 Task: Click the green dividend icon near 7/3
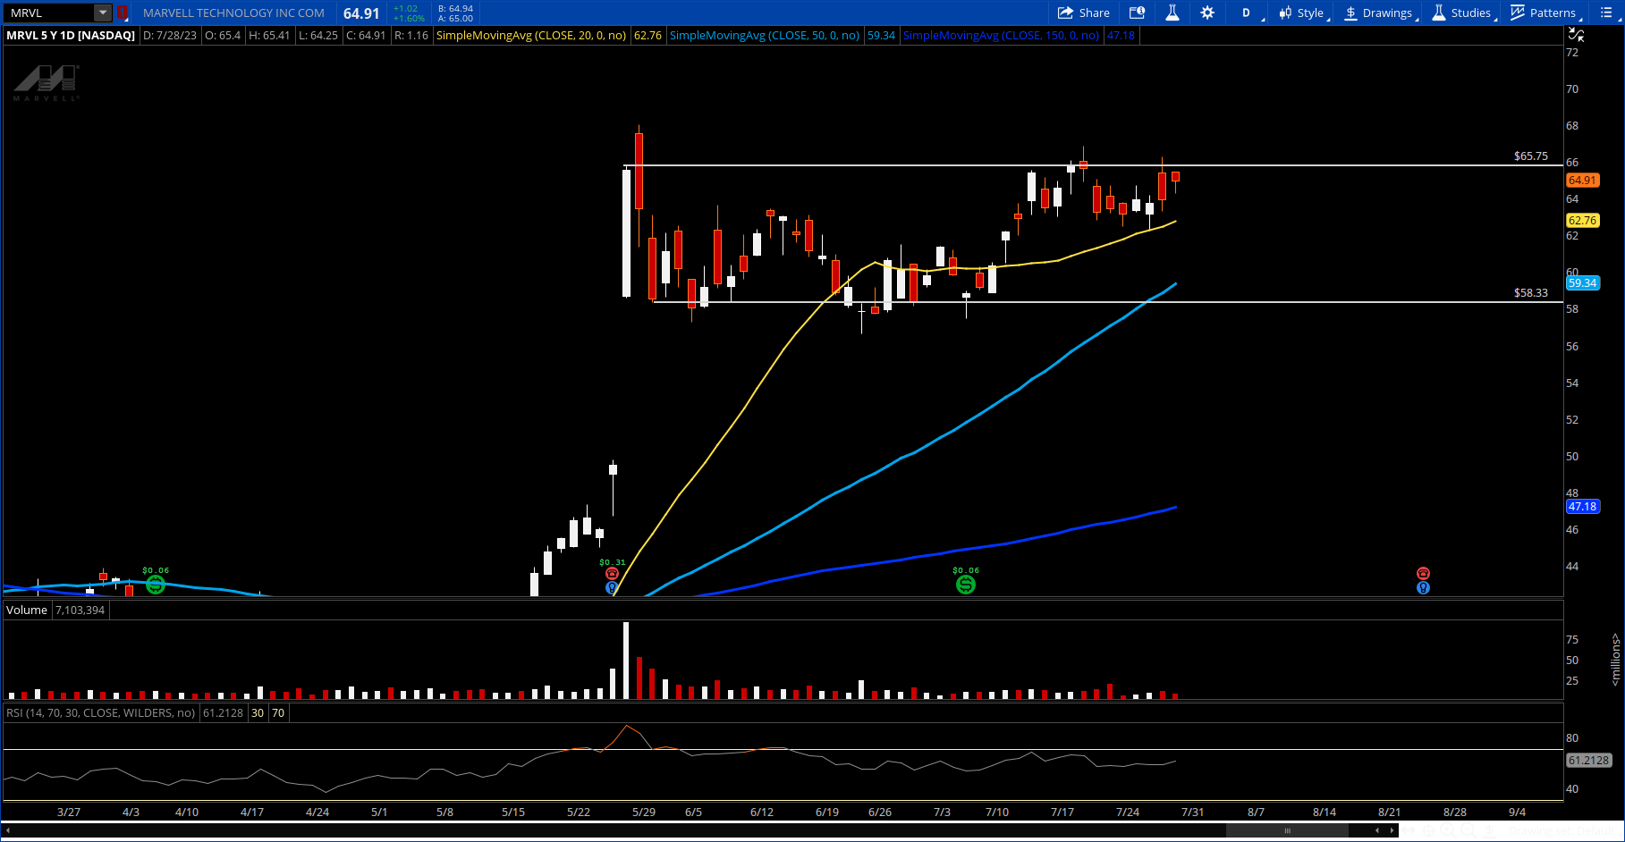click(x=966, y=585)
